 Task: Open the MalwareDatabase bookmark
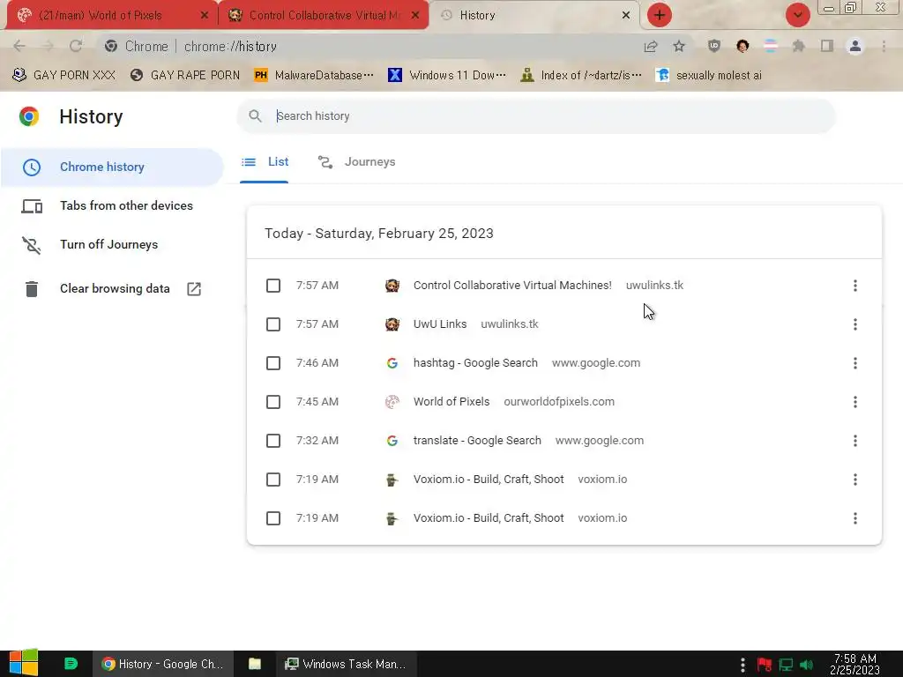pyautogui.click(x=314, y=76)
